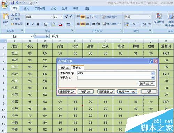Viewport: 174px width, 133px height.
Task: Open Conditional Formatting (条件格式)
Action: click(159, 19)
